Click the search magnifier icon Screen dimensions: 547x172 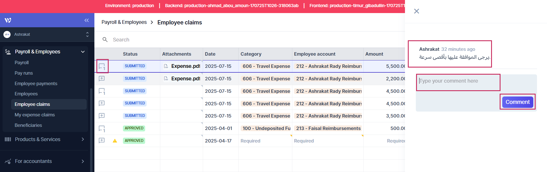pos(105,40)
